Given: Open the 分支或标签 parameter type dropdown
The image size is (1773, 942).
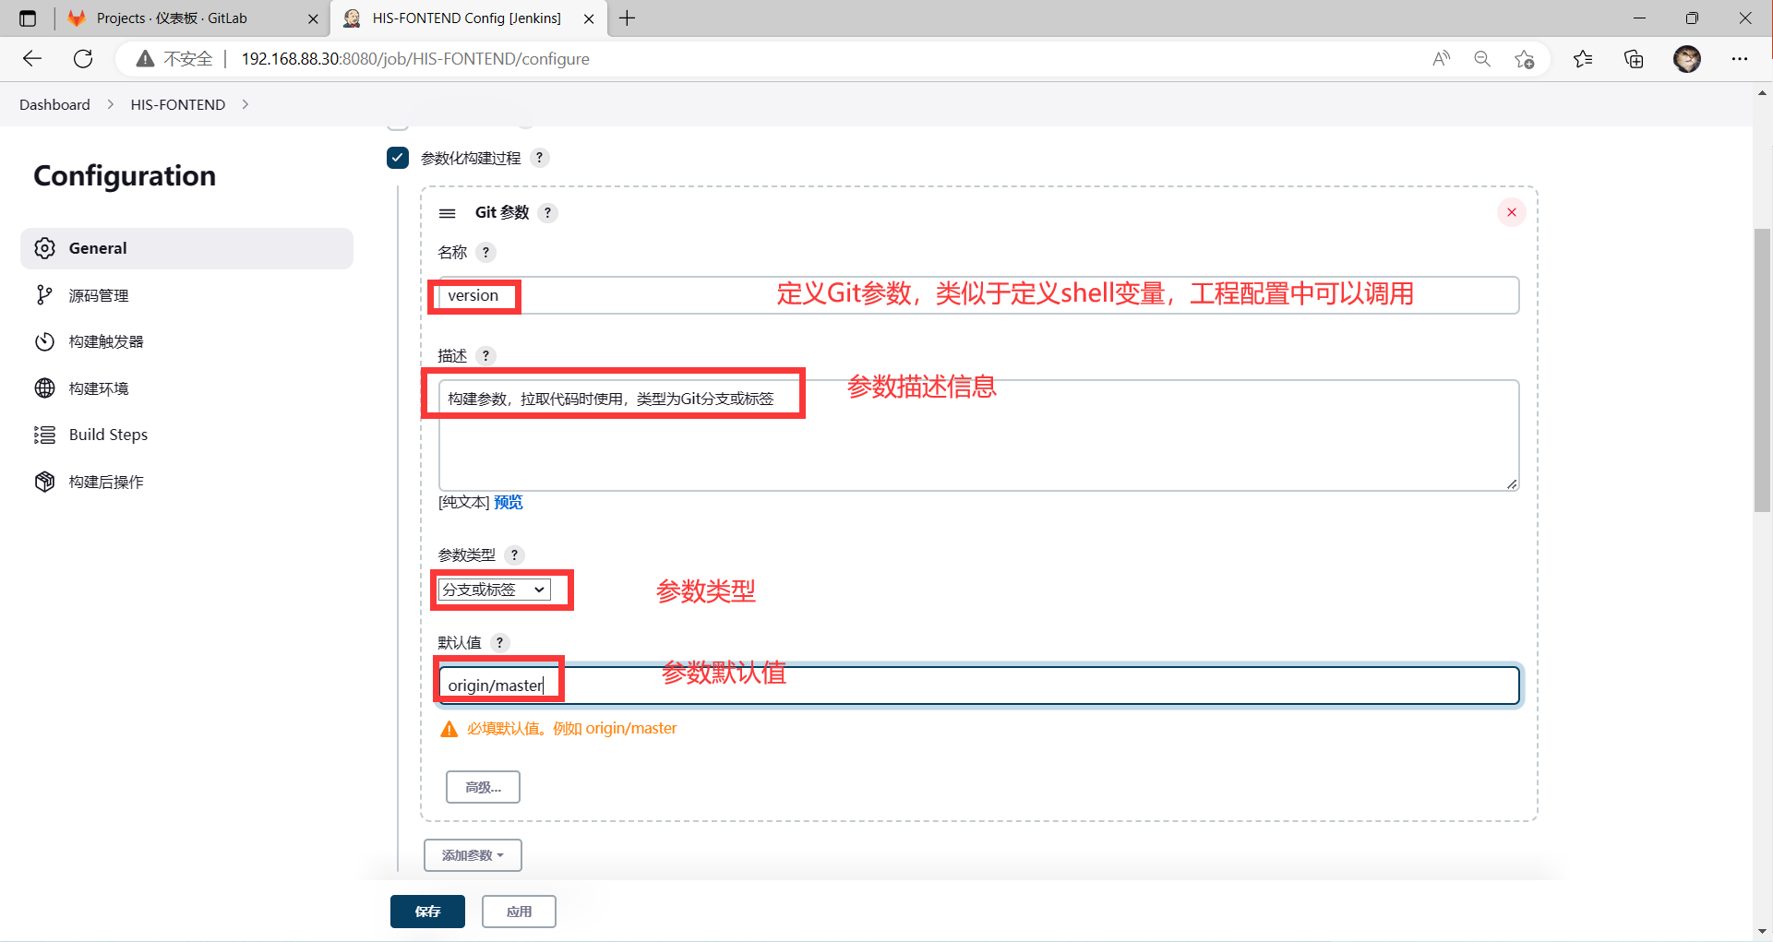Looking at the screenshot, I should (x=495, y=590).
